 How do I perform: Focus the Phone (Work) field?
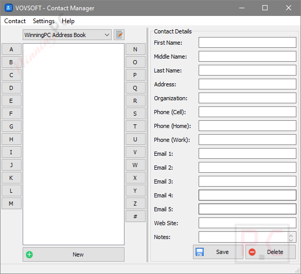point(247,140)
